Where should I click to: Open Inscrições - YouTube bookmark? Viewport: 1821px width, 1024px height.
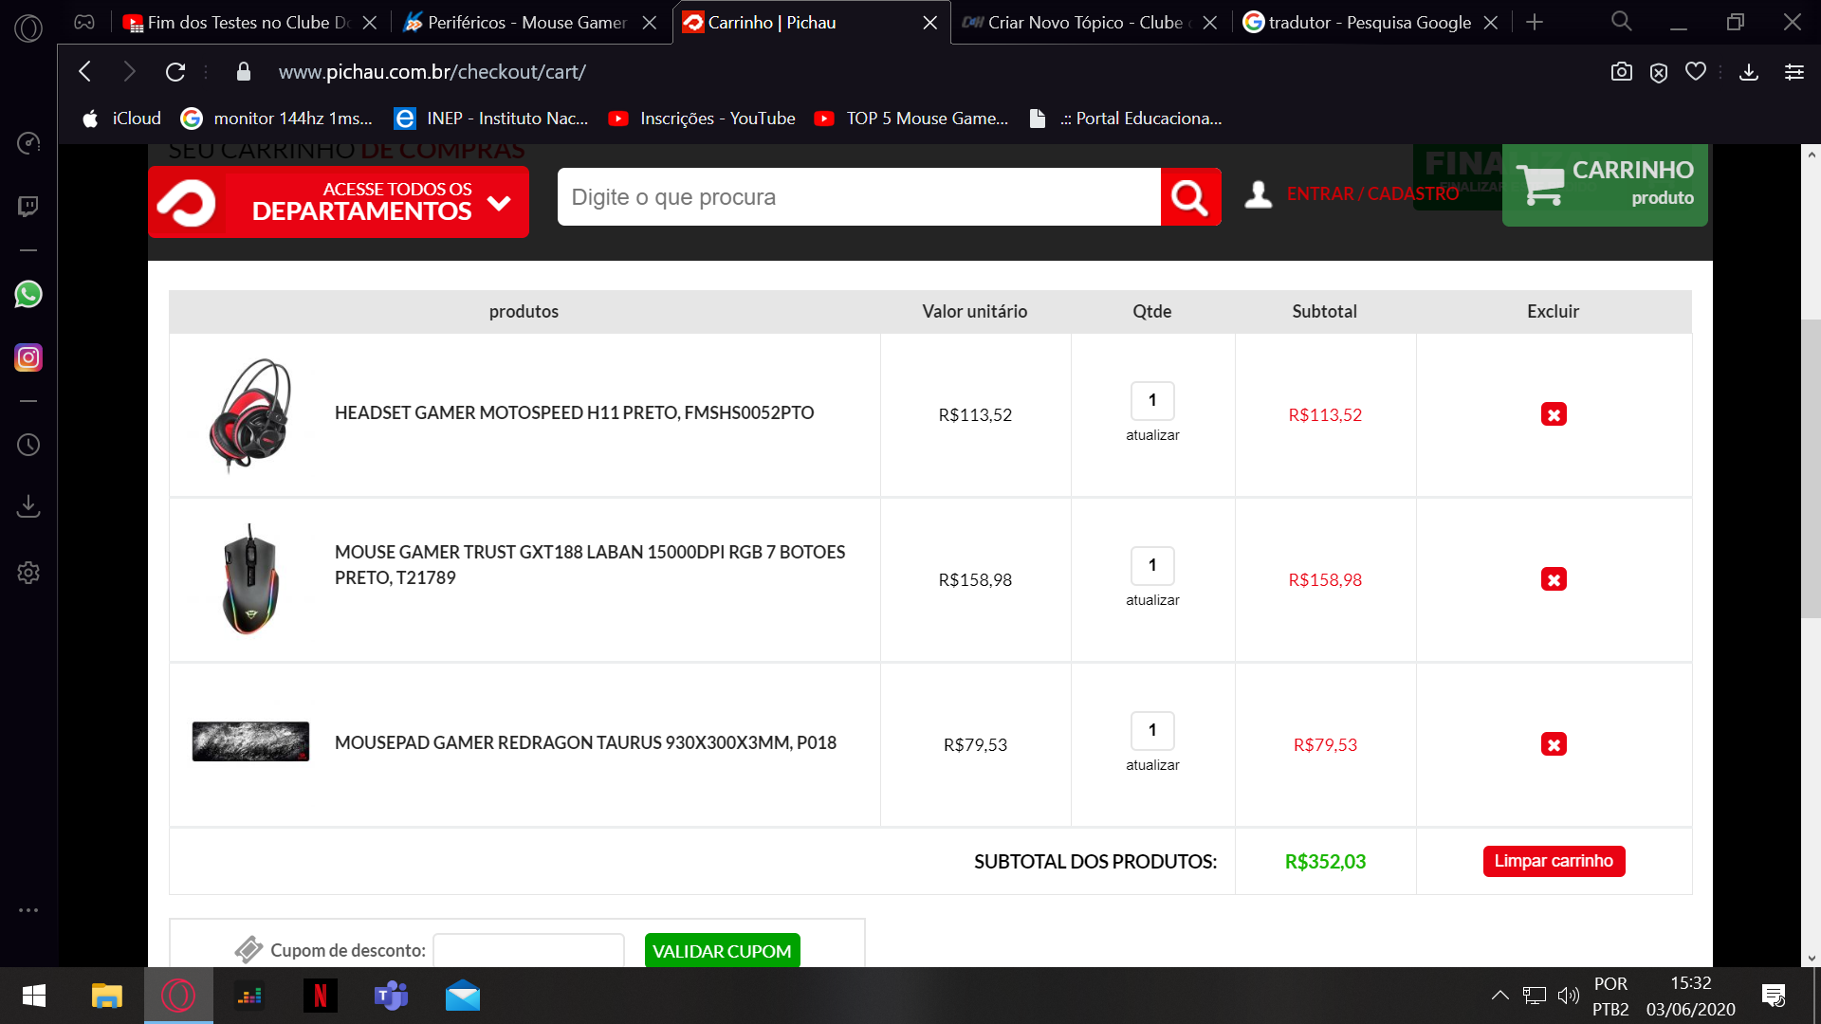[x=702, y=119]
